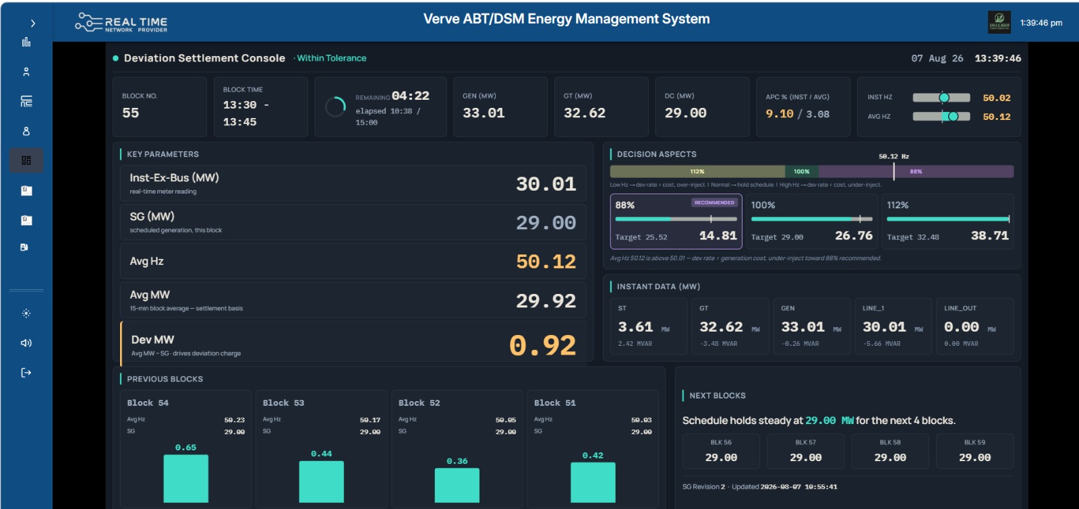Open the clipboard icon directly below the dashboard grid

[x=26, y=190]
